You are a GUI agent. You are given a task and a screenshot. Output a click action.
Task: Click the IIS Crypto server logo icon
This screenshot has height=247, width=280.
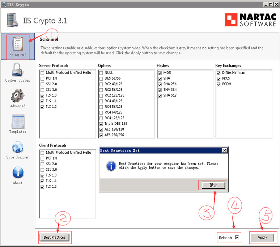pos(12,20)
